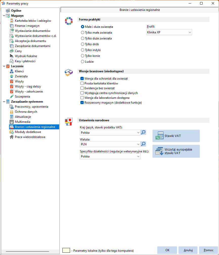Open the Waluta dropdown showing PLN

[110, 144]
